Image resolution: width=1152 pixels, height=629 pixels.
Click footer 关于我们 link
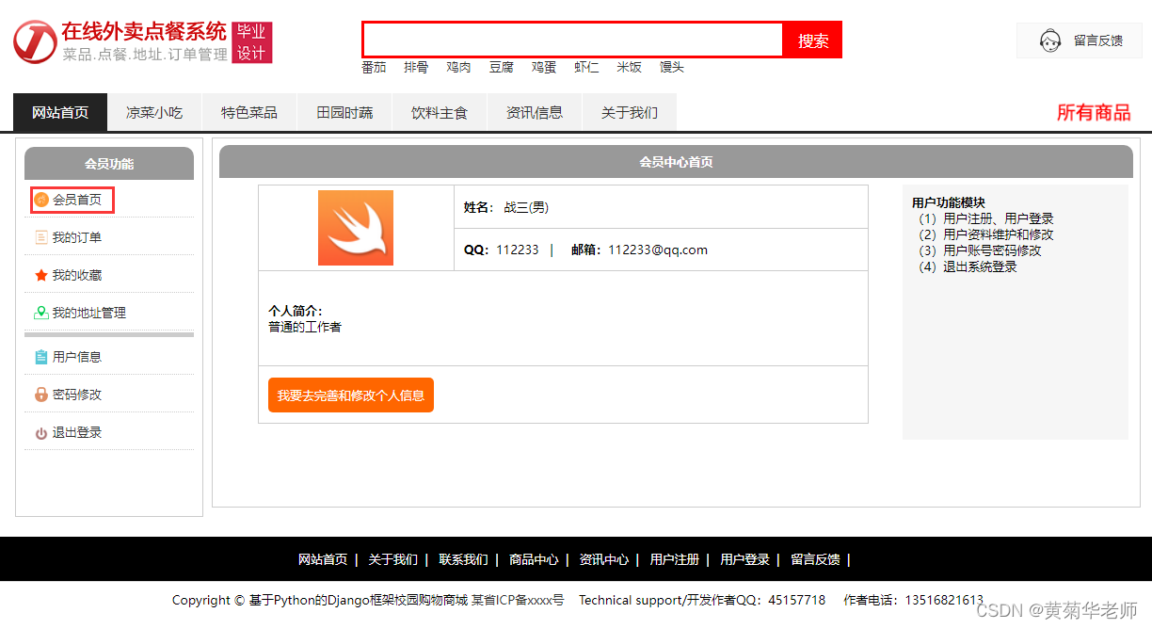(392, 559)
